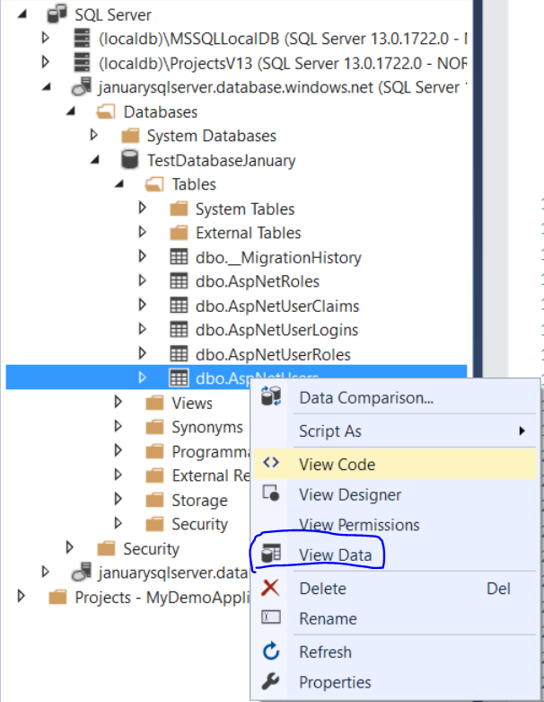544x702 pixels.
Task: Click the Data Comparison menu icon
Action: click(271, 396)
